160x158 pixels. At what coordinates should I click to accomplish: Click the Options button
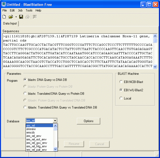click(x=88, y=121)
